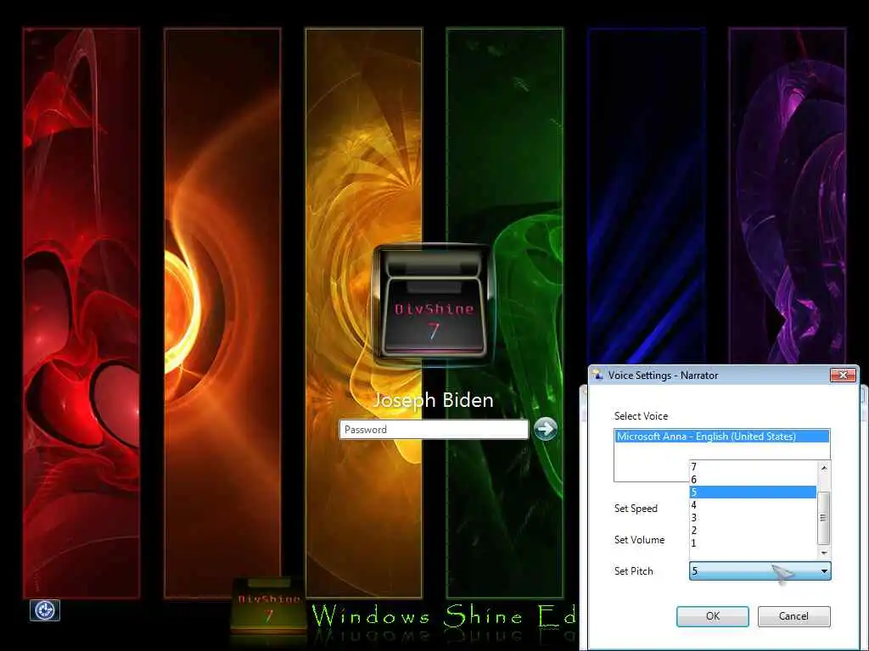Confirm voice settings with OK

pos(713,616)
